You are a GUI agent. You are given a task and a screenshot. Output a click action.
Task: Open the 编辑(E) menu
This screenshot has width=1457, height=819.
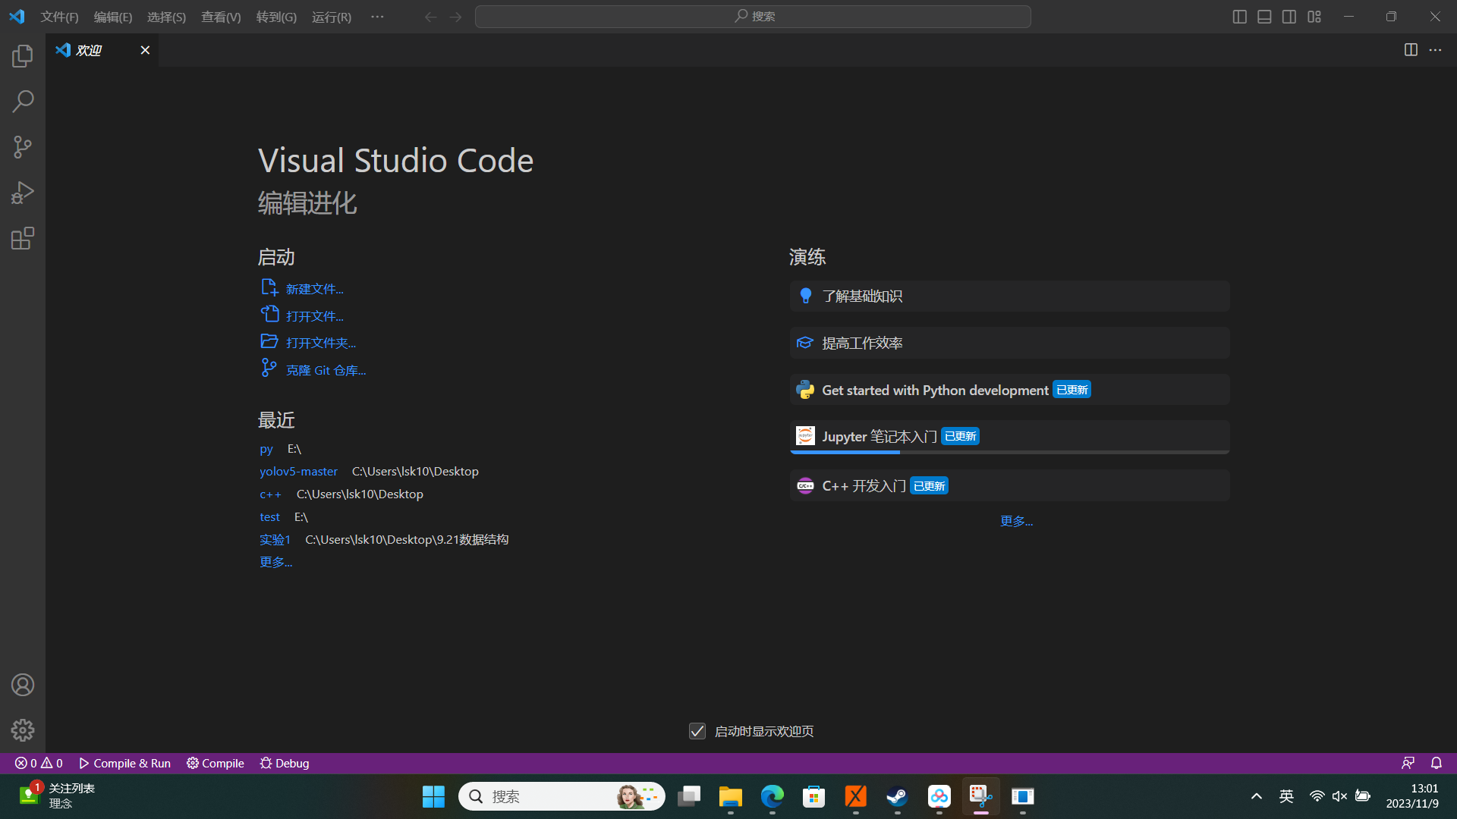tap(113, 17)
